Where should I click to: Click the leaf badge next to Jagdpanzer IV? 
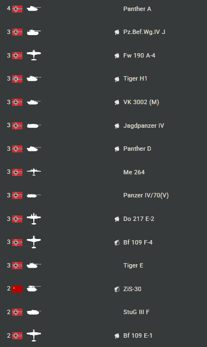[117, 126]
